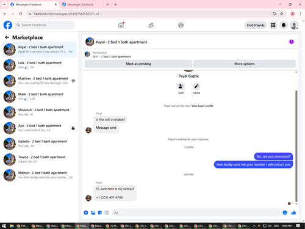Viewport: 305px width, 229px height.
Task: Click the 'Is this still available?' message
Action: pos(110,120)
